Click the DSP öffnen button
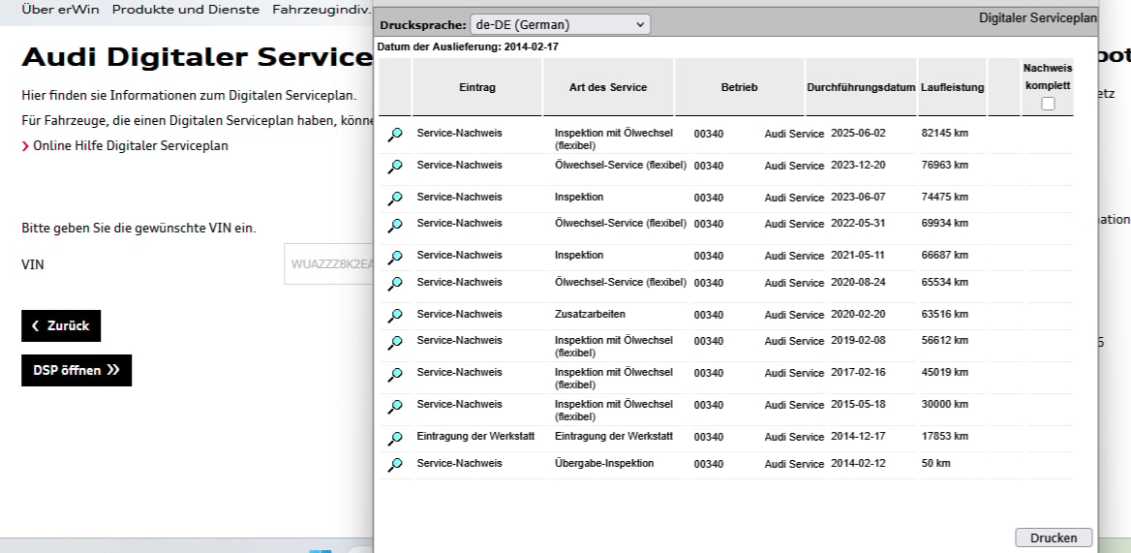Screen dimensions: 1131x553 pyautogui.click(x=76, y=371)
